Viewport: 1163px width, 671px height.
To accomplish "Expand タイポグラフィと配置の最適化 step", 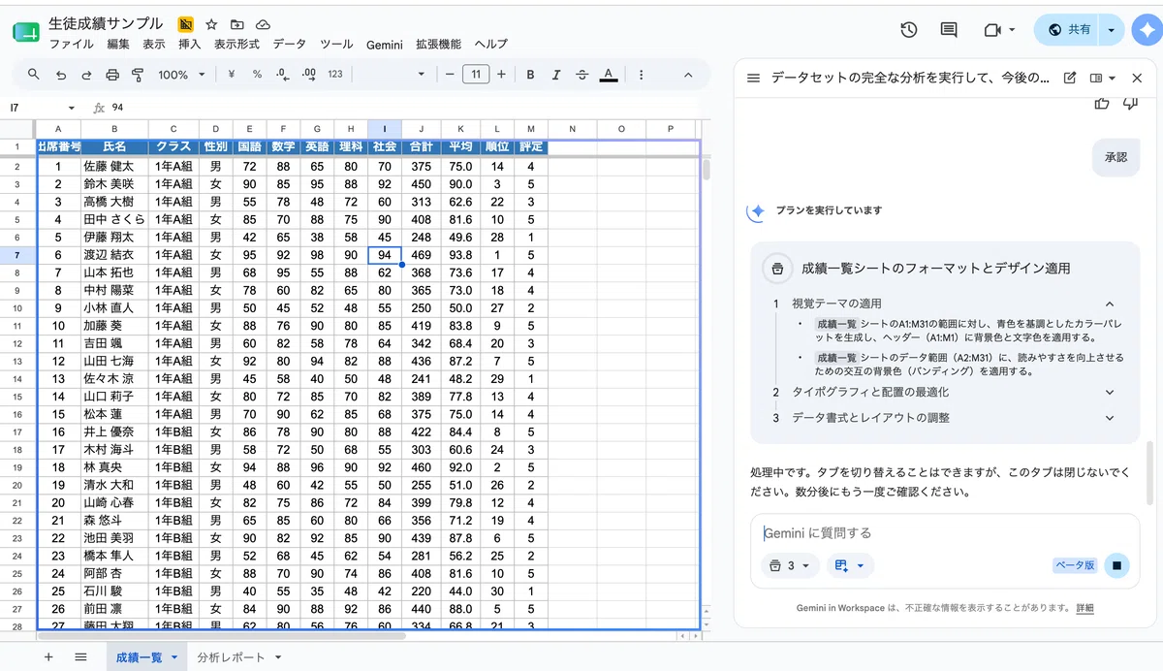I will click(x=1110, y=392).
